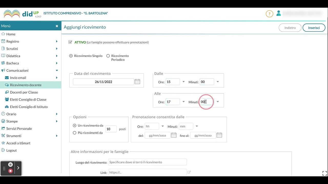Open Prenotazione Ore dropdown arrow

coord(162,126)
